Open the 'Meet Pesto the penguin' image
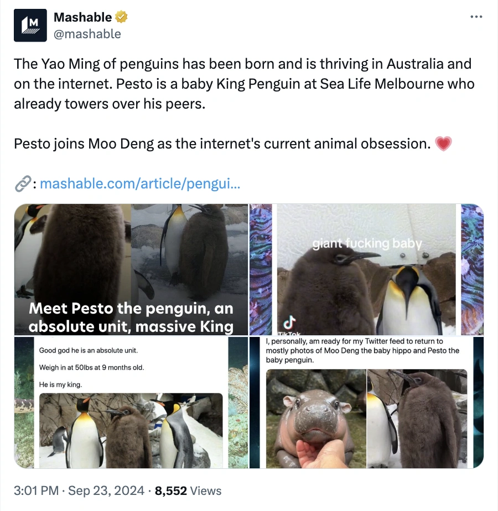This screenshot has height=511, width=498. click(131, 269)
